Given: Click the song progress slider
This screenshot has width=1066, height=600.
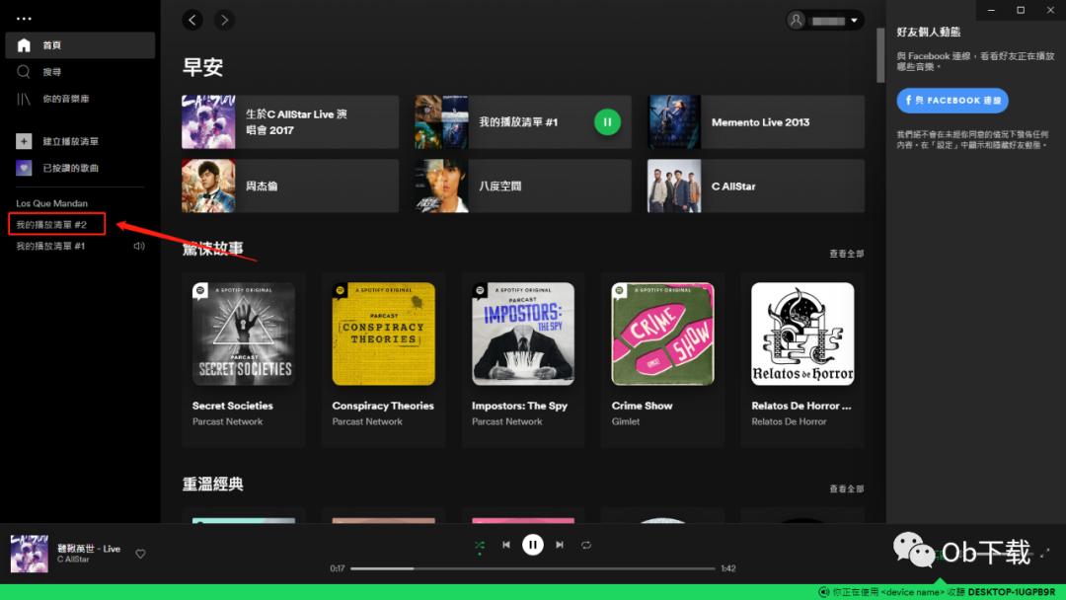Looking at the screenshot, I should click(x=533, y=568).
